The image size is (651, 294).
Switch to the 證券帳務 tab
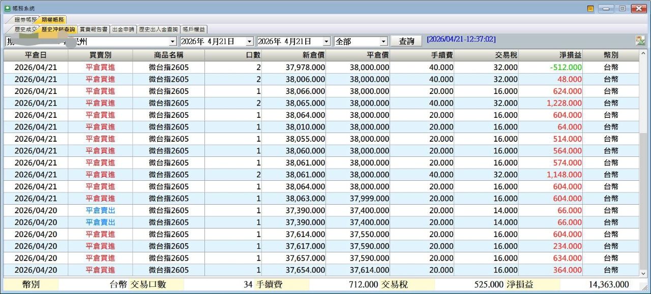coord(23,20)
